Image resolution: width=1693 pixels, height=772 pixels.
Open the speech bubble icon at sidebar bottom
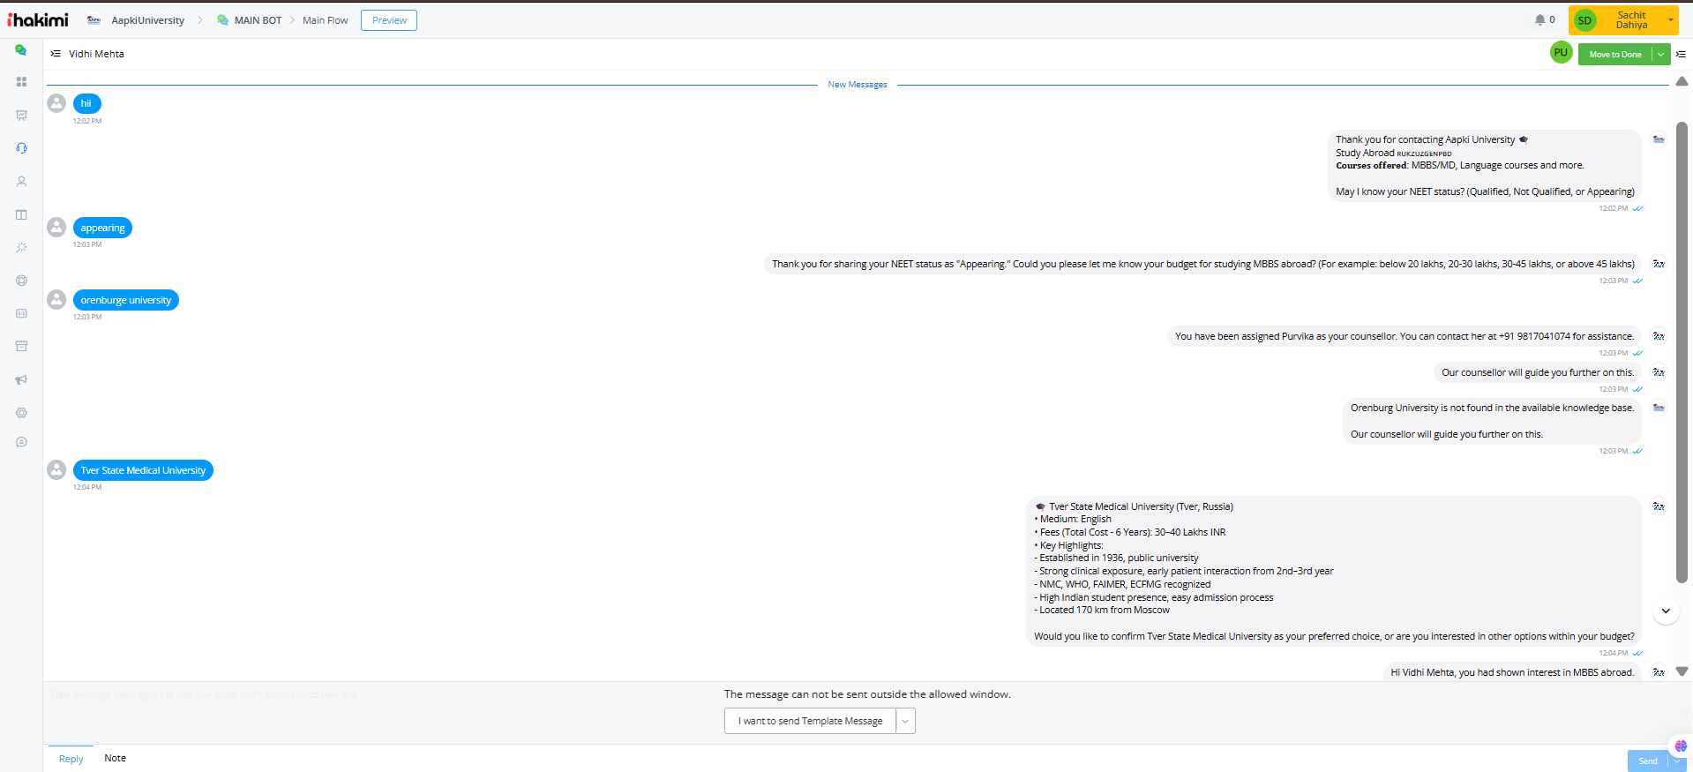coord(21,442)
